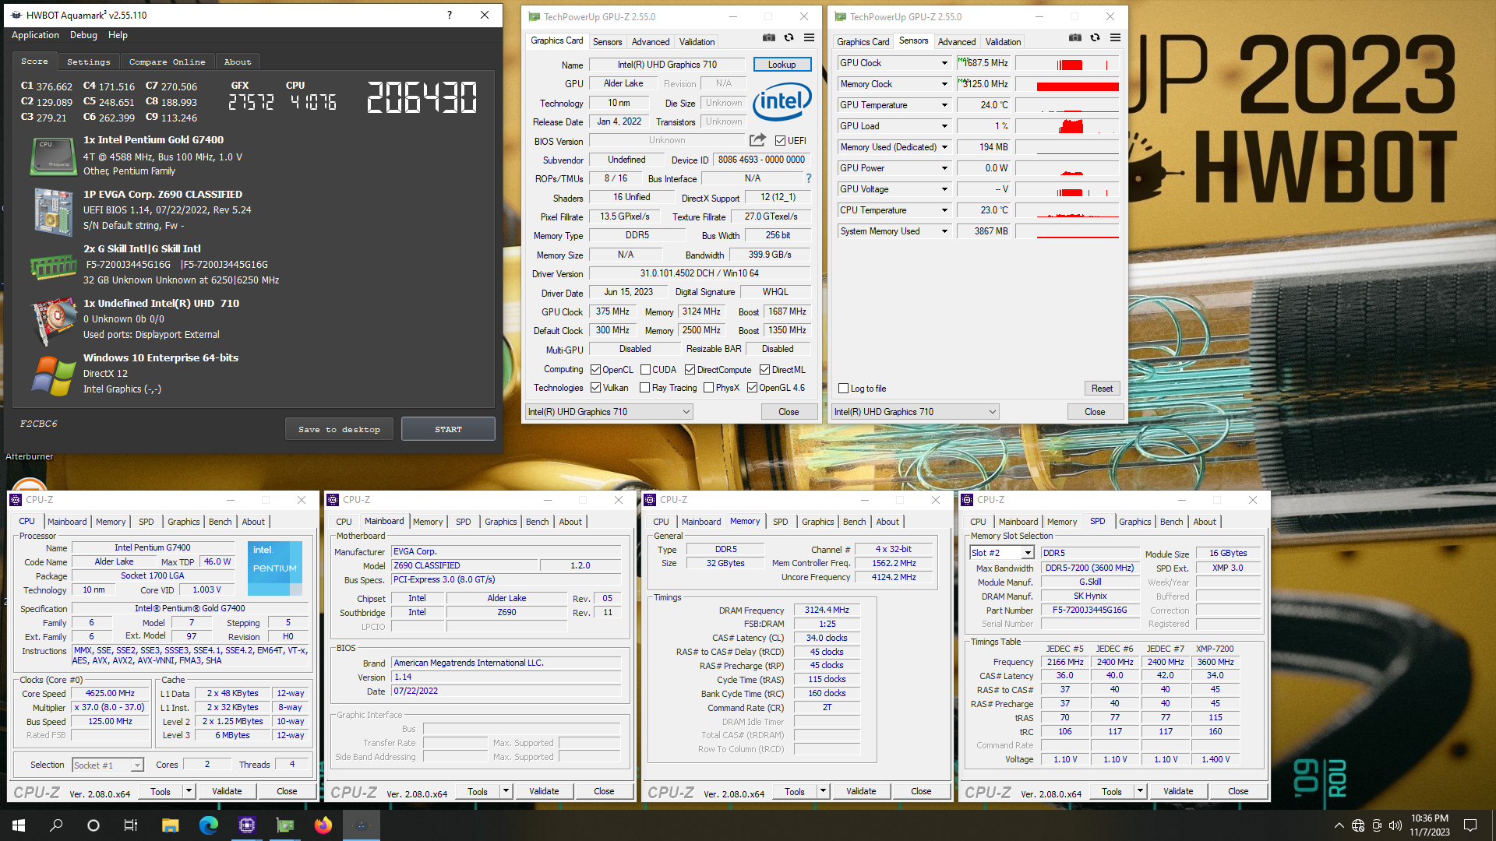Take a screenshot in the GPU-Z Graphics Card window
The width and height of the screenshot is (1496, 841).
(x=769, y=37)
